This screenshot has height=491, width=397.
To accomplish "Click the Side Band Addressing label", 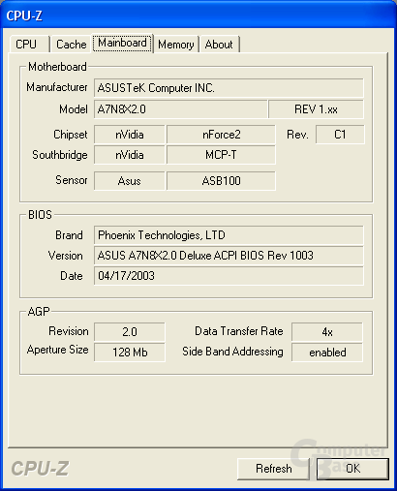I will click(232, 352).
